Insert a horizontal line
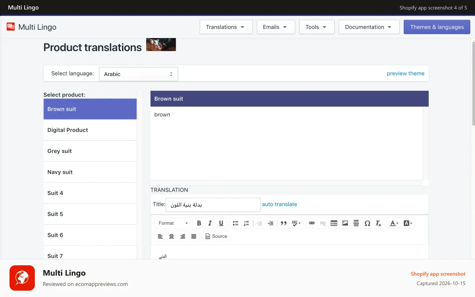475x297 pixels. coord(356,223)
